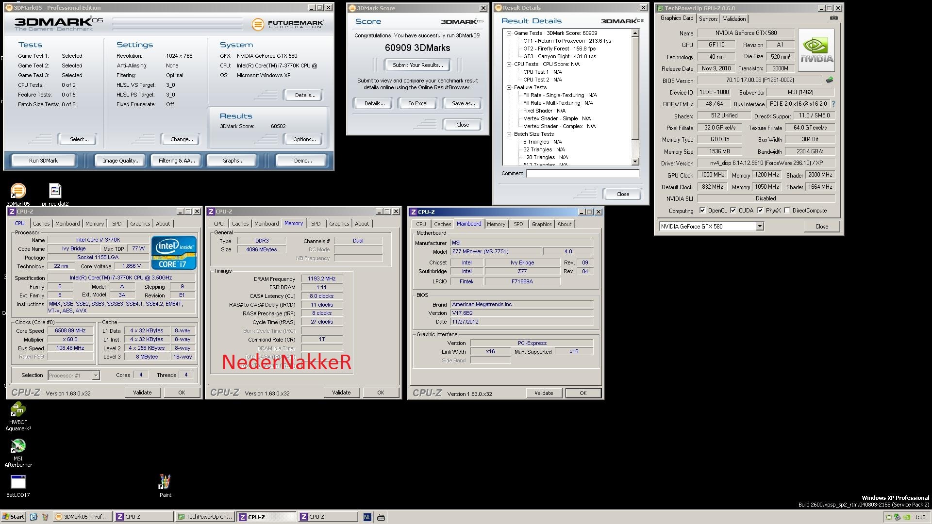Screen dimensions: 932x524
Task: Toggle the CUDA checkbox
Action: coord(733,211)
